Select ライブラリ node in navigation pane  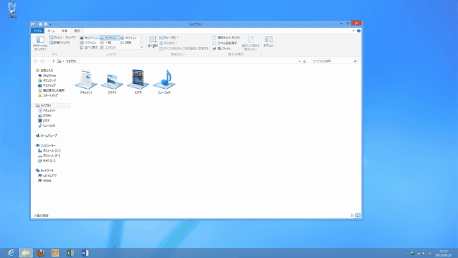click(43, 106)
